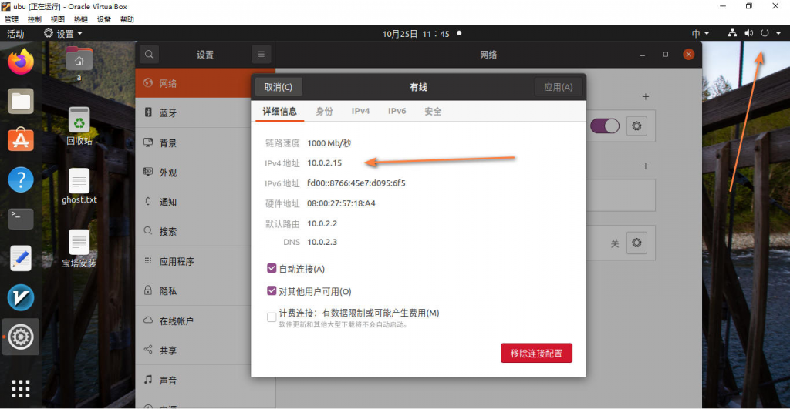Expand the system status menu arrow
Image resolution: width=790 pixels, height=409 pixels.
pyautogui.click(x=778, y=34)
